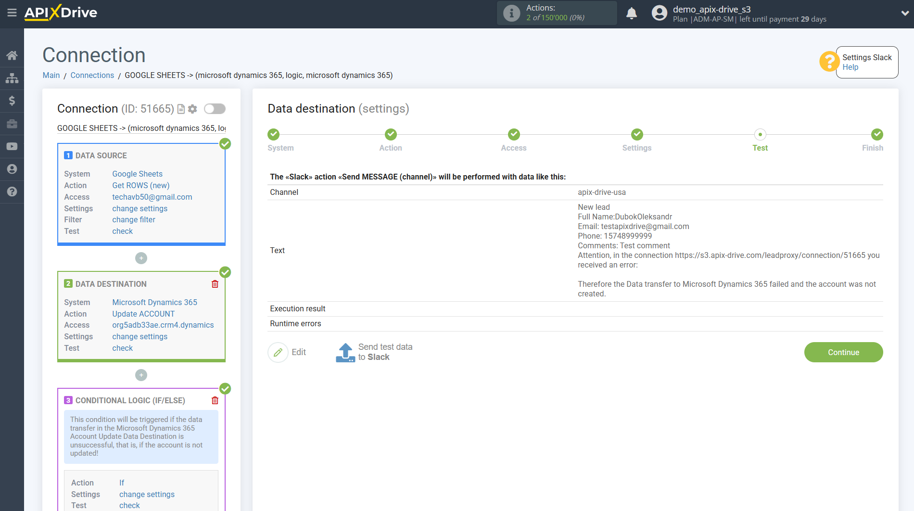This screenshot has height=511, width=914.
Task: Click check link in Data Destination
Action: point(123,348)
